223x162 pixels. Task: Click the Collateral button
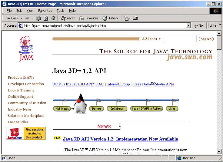click(117, 109)
